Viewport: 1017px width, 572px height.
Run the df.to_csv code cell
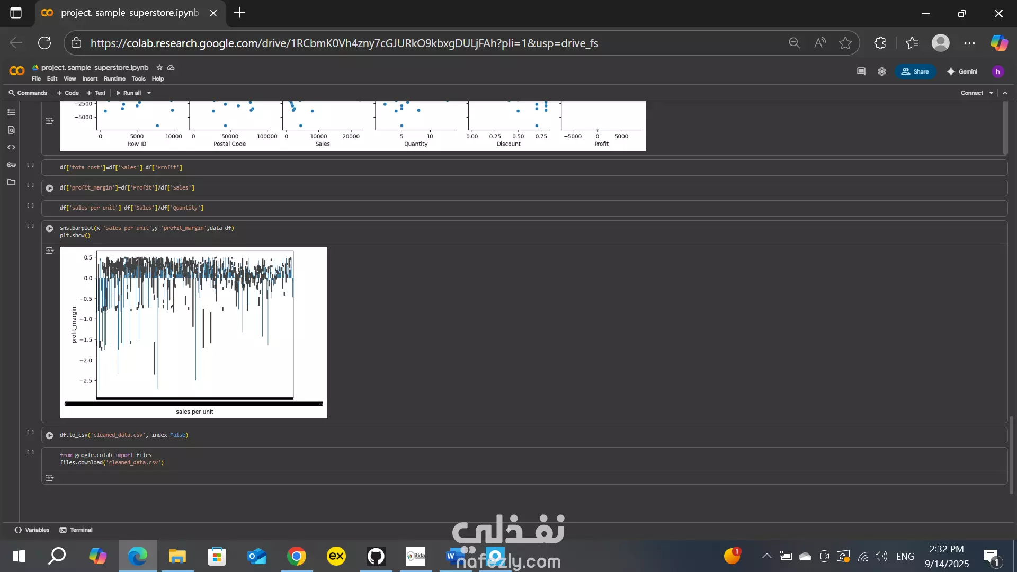point(49,435)
